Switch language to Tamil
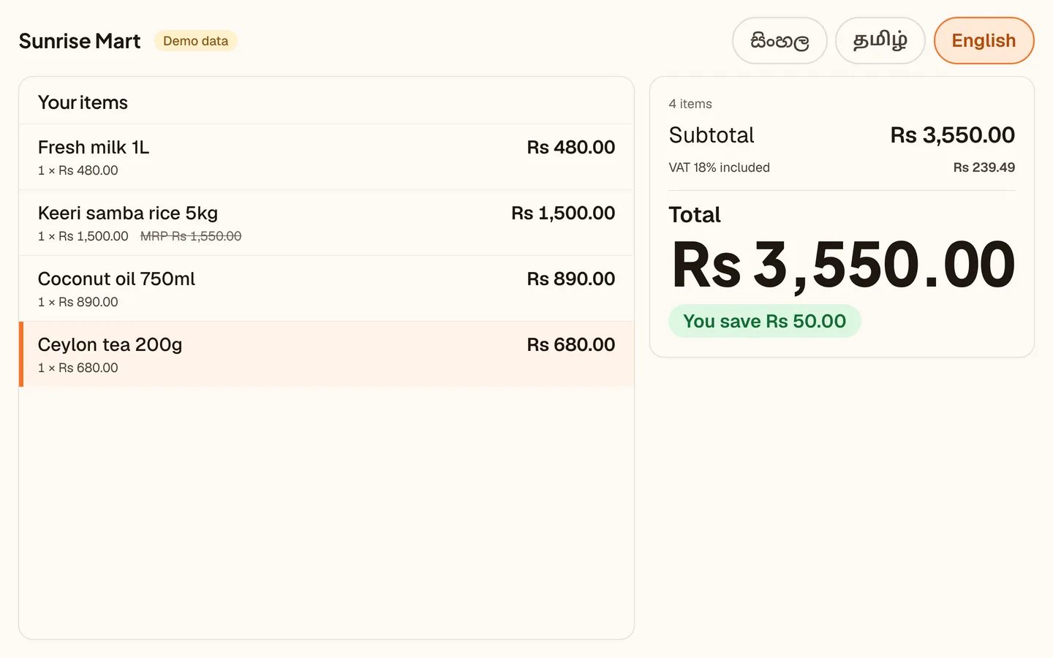 pos(880,41)
